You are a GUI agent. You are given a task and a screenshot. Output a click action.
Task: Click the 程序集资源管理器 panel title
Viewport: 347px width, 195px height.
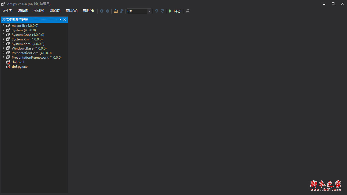tap(15, 20)
